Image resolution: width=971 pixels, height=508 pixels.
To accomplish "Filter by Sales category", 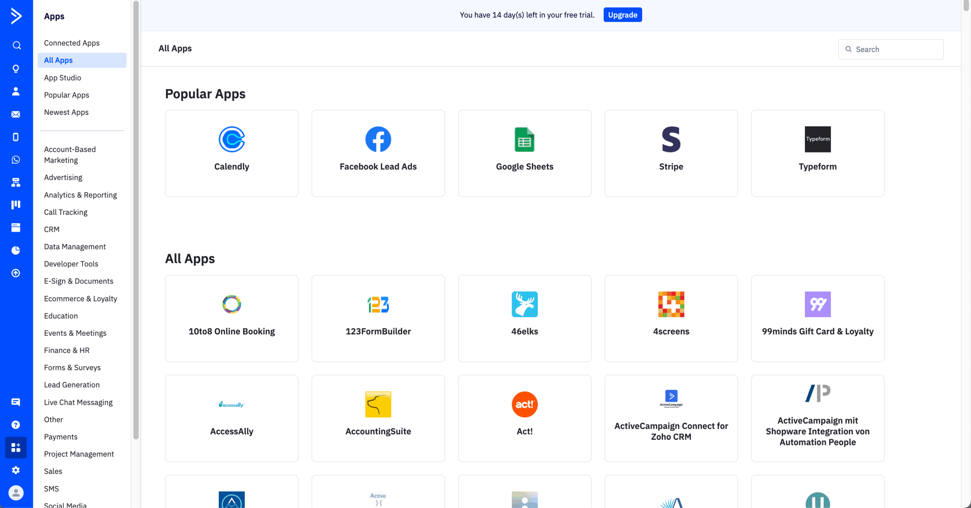I will coord(53,471).
